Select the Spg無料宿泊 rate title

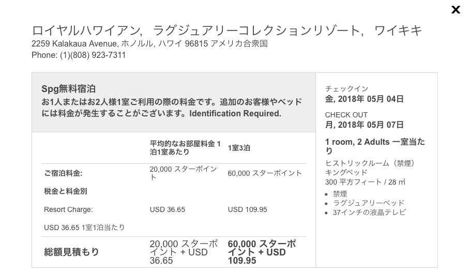click(x=68, y=89)
